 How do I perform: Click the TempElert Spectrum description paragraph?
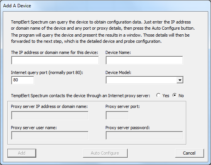(103, 32)
